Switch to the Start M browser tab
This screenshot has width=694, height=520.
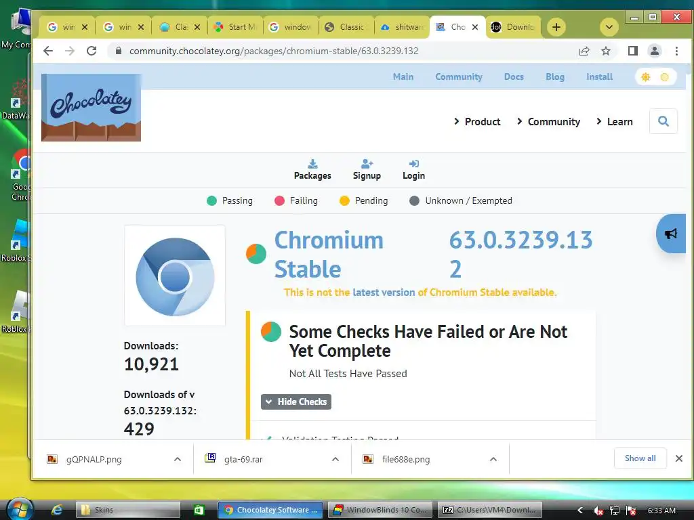click(x=235, y=27)
